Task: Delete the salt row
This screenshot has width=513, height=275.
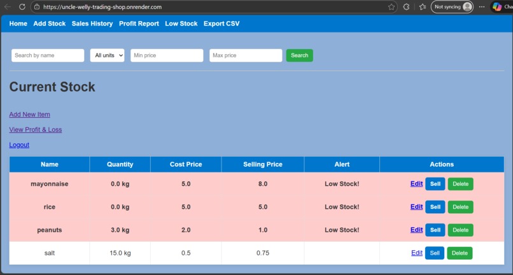Action: coord(460,253)
